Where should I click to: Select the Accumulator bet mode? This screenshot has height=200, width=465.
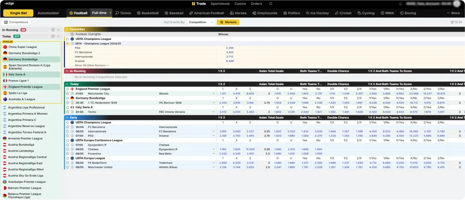48,13
